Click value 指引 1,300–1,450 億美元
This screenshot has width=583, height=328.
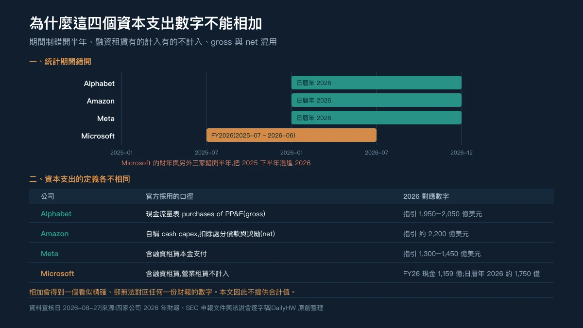click(442, 254)
